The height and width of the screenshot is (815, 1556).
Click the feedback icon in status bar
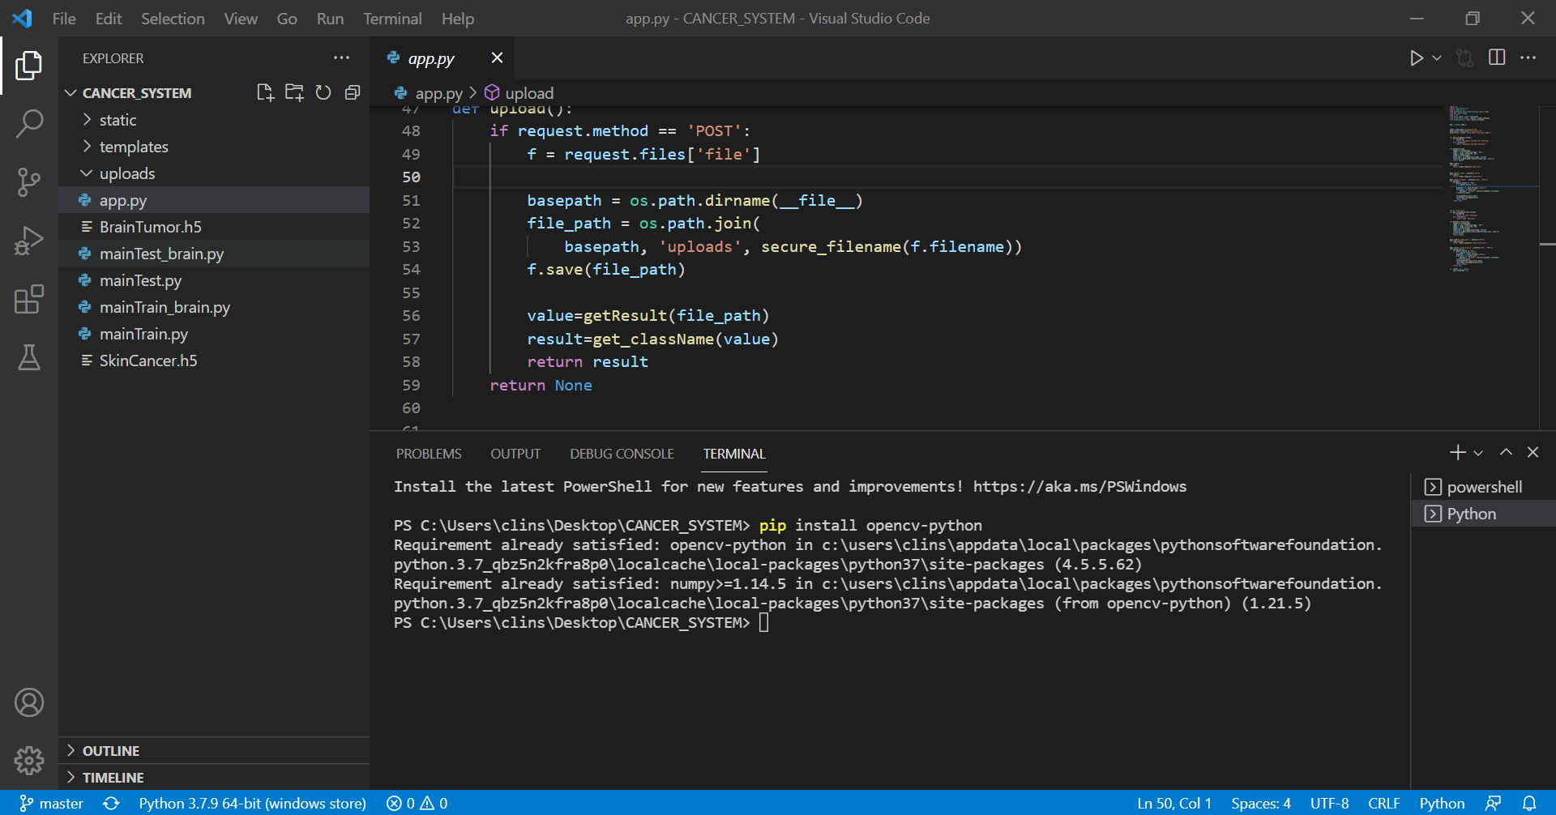[x=1493, y=803]
